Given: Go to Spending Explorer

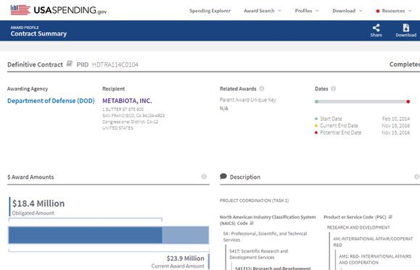Looking at the screenshot, I should coord(210,11).
